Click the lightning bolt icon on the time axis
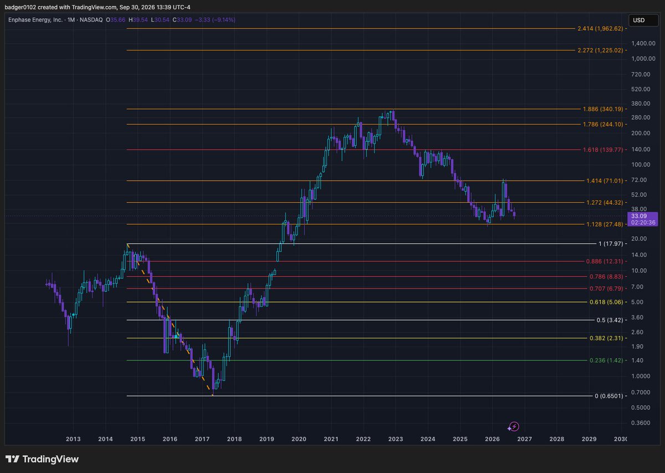 (514, 426)
